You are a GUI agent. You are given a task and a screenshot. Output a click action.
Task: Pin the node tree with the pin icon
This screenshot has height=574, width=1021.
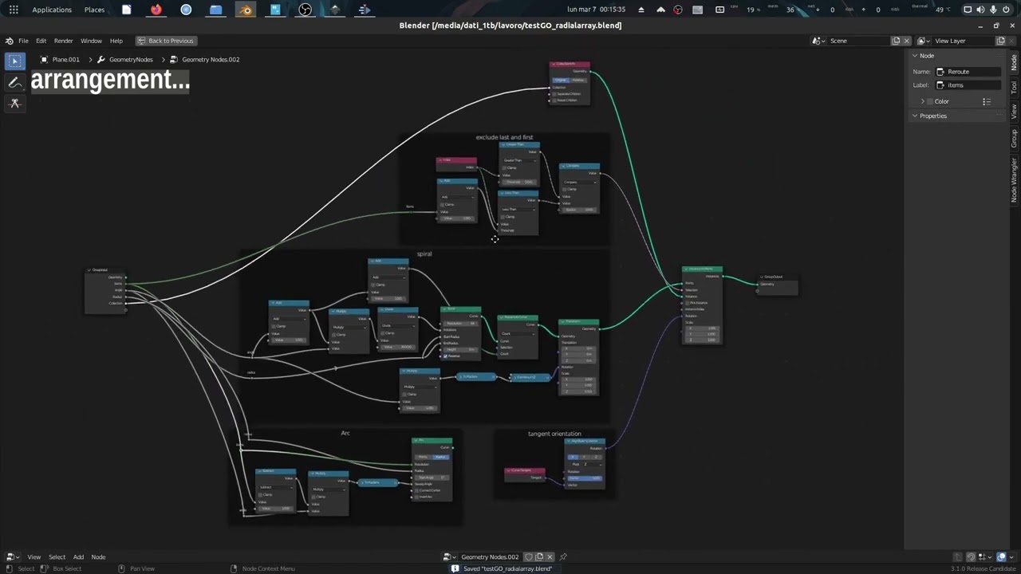562,556
